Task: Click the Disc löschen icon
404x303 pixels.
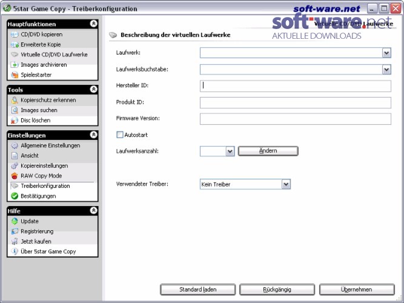Action: 15,120
